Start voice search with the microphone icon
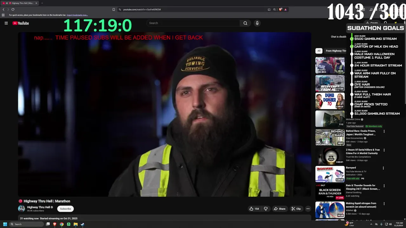This screenshot has height=228, width=406. pyautogui.click(x=257, y=23)
